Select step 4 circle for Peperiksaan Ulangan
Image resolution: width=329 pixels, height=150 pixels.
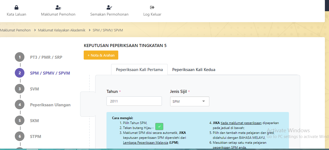[x=20, y=105]
